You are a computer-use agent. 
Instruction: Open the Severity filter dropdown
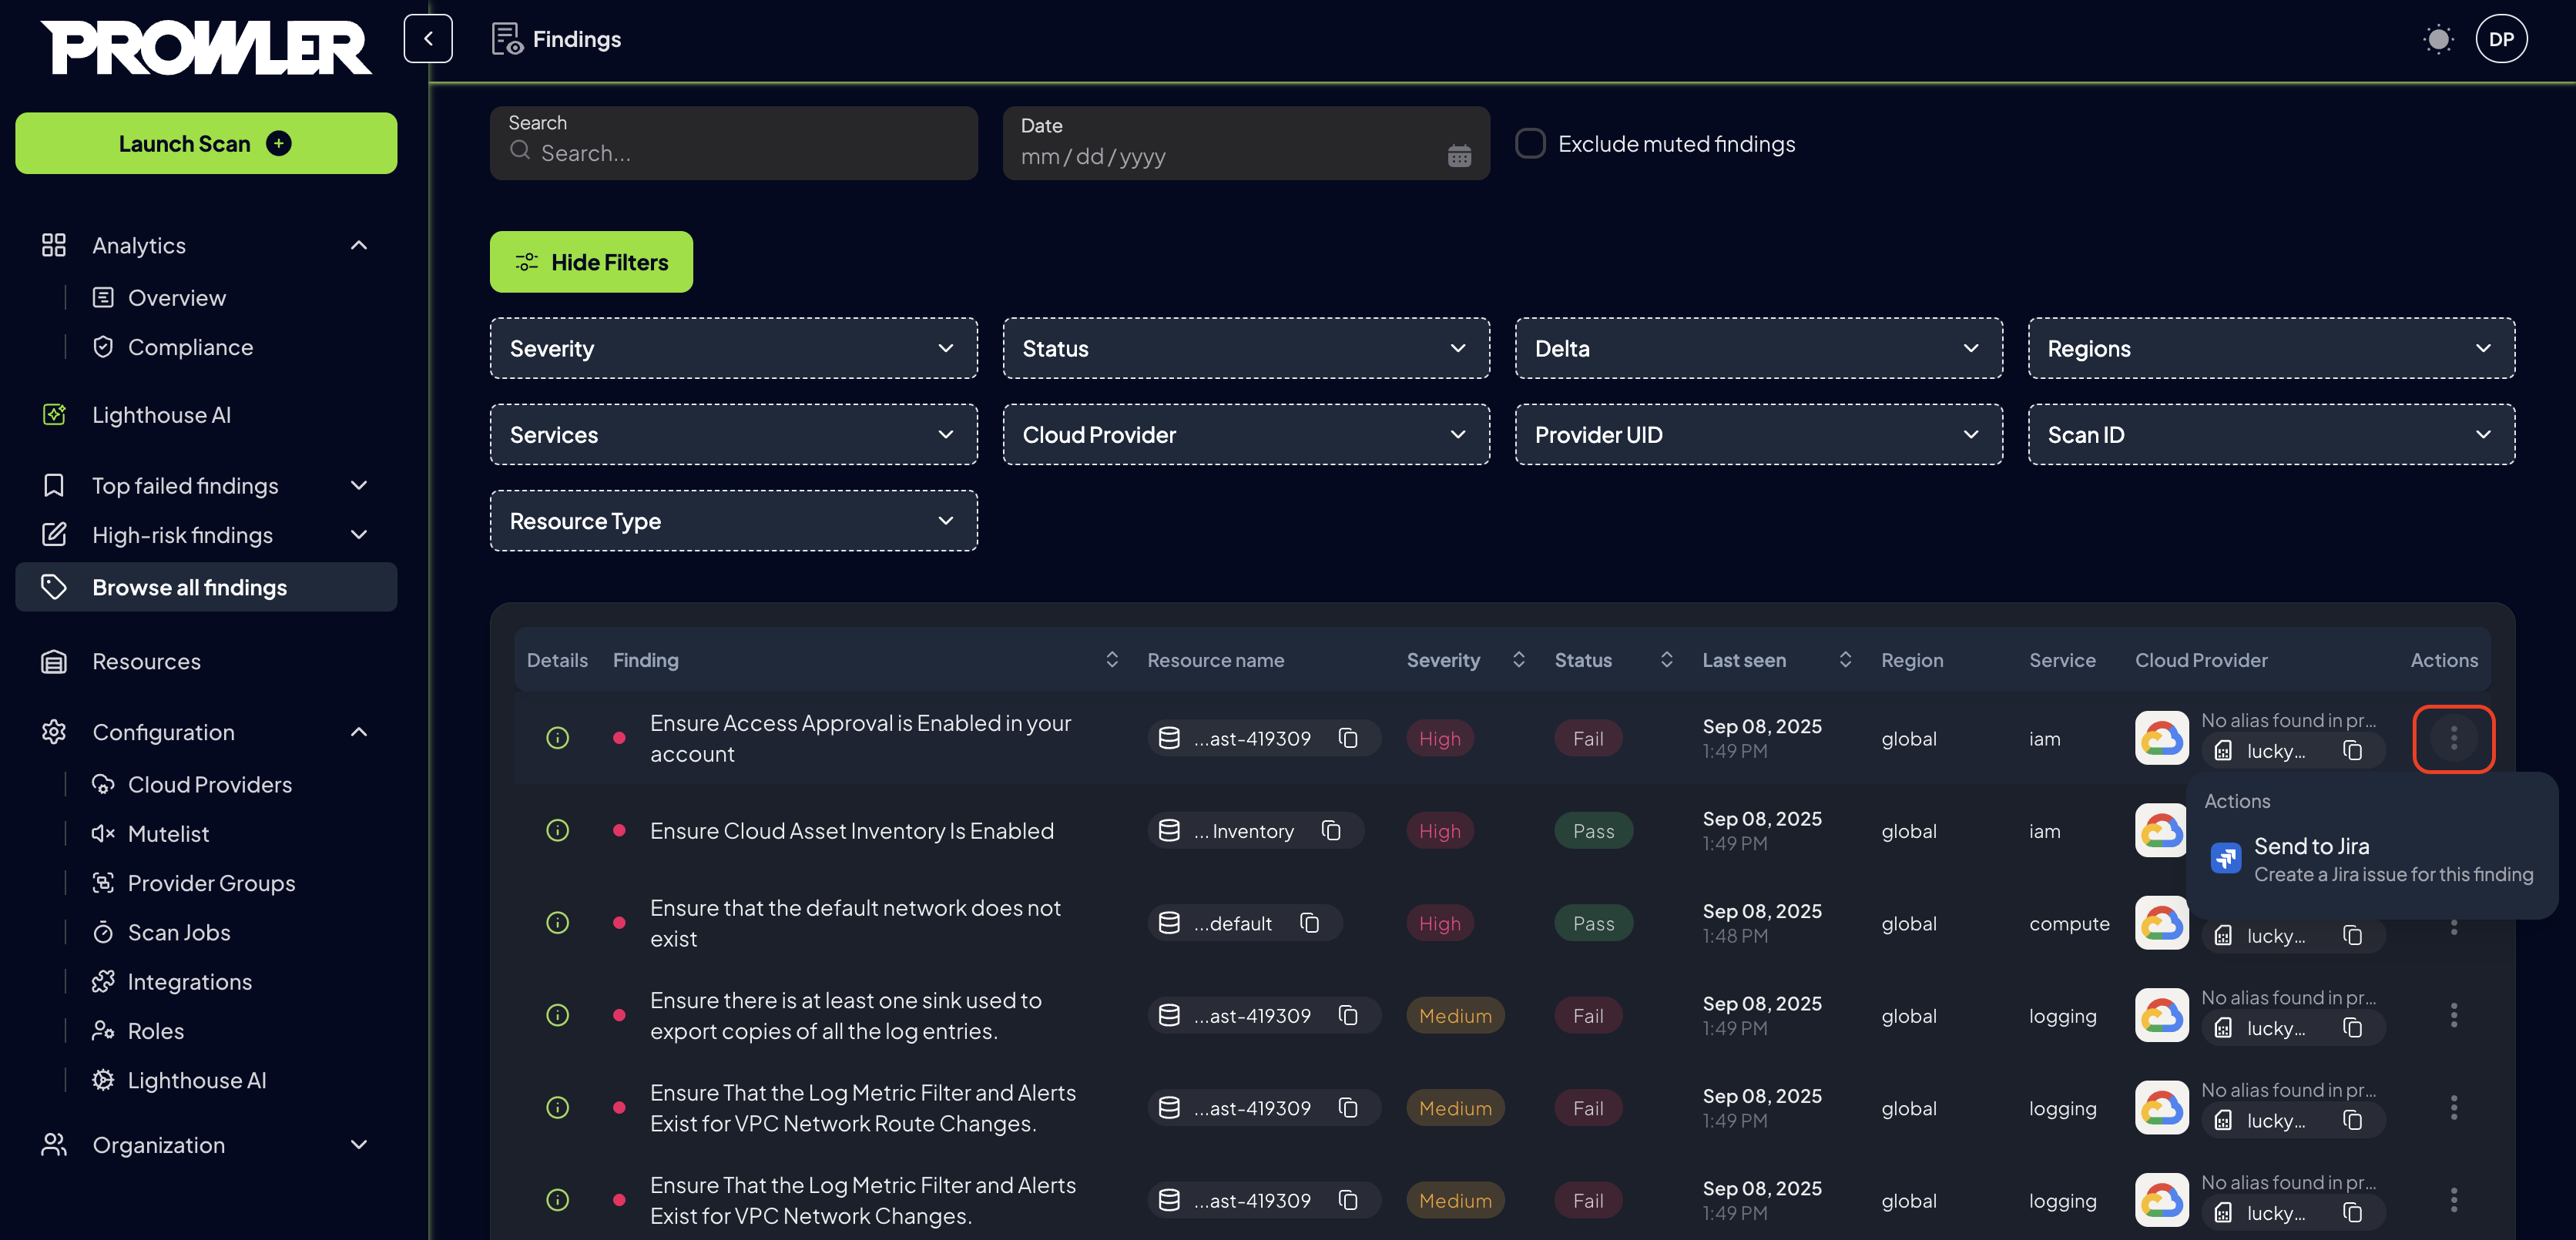[x=733, y=348]
